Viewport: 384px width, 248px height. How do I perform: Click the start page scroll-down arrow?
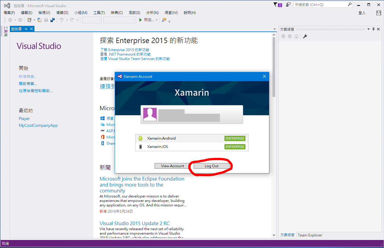click(274, 236)
